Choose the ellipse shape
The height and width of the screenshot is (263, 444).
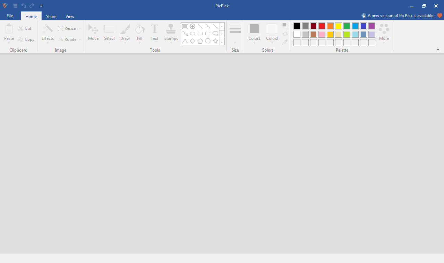[x=193, y=34]
